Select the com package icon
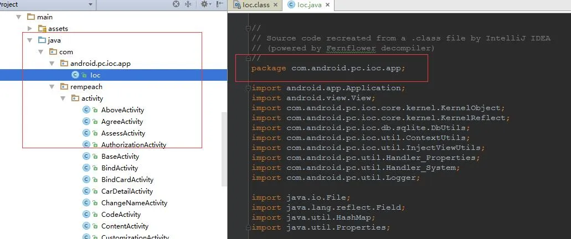Image resolution: width=571 pixels, height=239 pixels. [53, 51]
